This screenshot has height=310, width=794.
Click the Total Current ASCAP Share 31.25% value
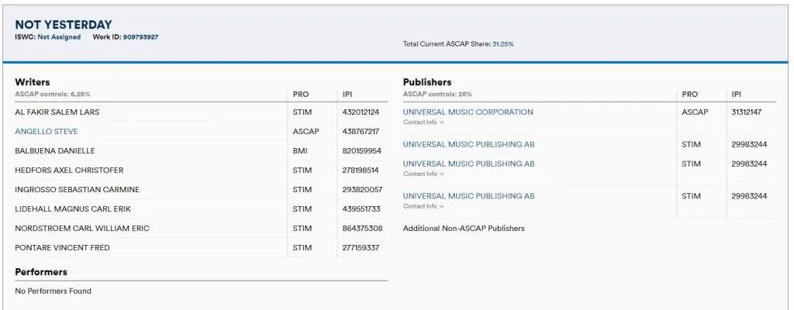(x=502, y=44)
